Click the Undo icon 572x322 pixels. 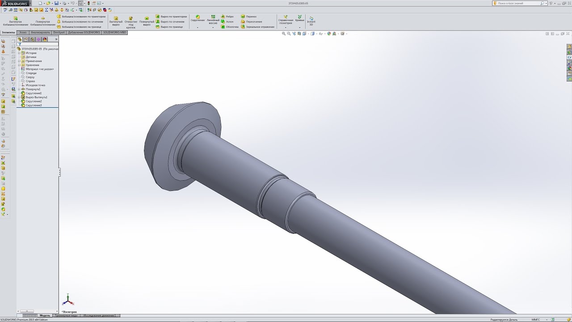(72, 3)
